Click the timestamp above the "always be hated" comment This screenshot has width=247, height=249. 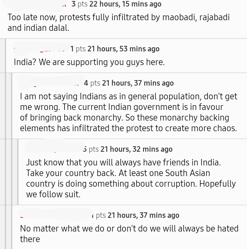[143, 215]
